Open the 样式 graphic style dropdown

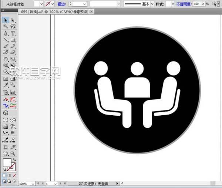click(x=173, y=4)
